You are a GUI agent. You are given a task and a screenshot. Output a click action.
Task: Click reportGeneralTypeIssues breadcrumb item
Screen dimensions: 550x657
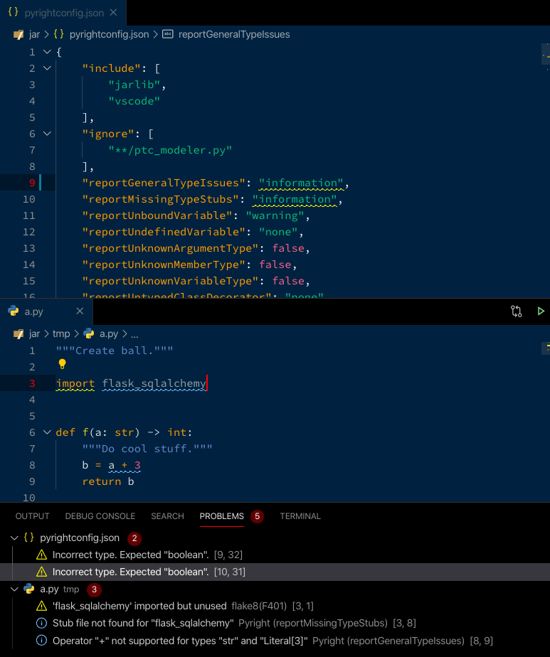click(234, 34)
